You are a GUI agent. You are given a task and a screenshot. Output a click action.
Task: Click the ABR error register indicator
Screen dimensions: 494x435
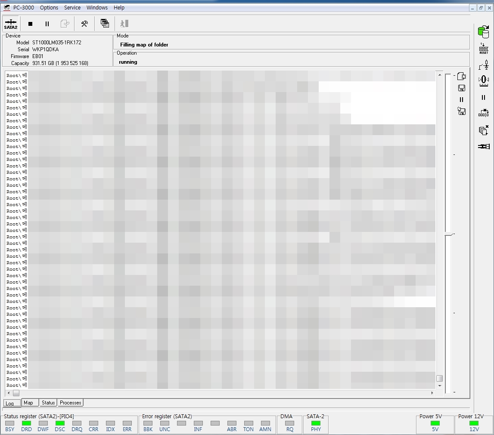click(x=232, y=423)
